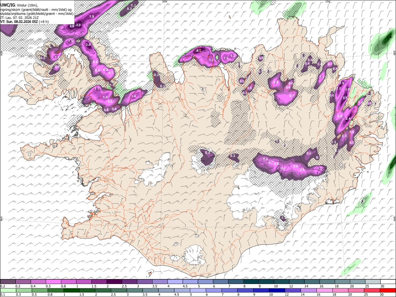Image resolution: width=396 pixels, height=297 pixels.
Task: Click the '20W' longitude label
Action: (x=165, y=2)
